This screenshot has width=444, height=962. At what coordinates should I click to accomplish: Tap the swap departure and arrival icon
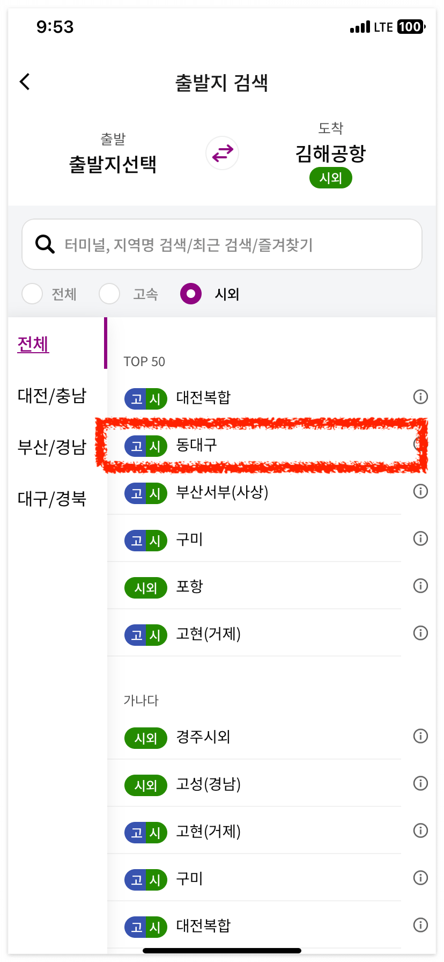point(222,153)
